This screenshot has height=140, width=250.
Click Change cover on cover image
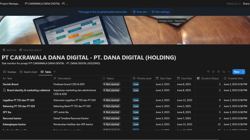point(166,21)
